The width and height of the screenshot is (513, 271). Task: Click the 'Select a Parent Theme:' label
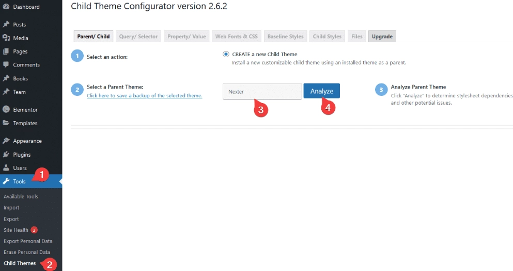point(115,87)
